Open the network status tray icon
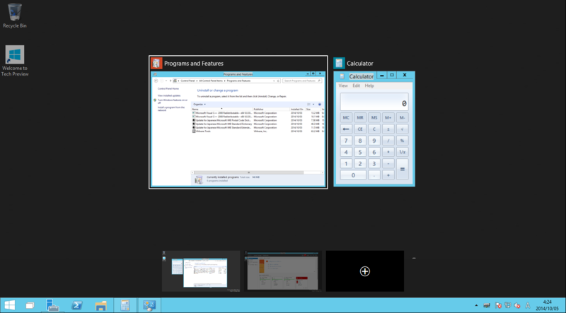Image resolution: width=566 pixels, height=313 pixels. 508,305
